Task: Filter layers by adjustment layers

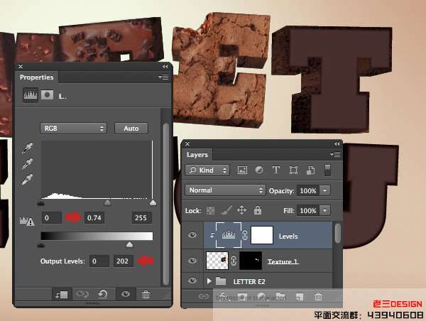Action: [259, 170]
